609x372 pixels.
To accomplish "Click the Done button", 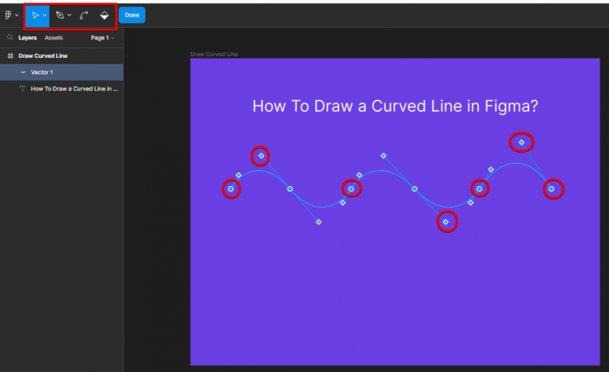I will coord(132,15).
